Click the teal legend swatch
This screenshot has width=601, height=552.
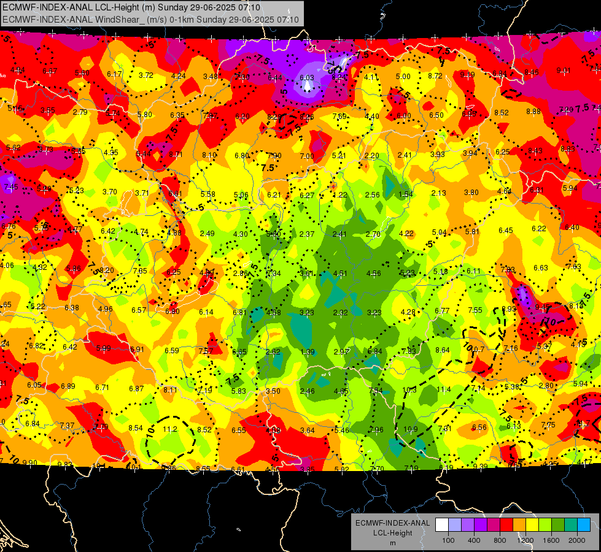pyautogui.click(x=571, y=525)
